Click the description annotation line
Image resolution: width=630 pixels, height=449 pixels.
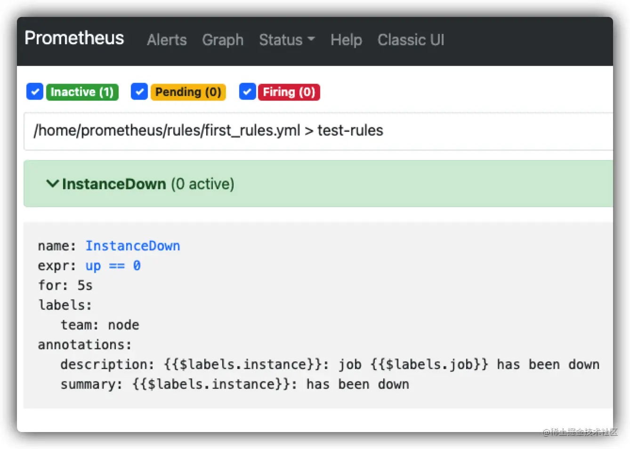330,365
